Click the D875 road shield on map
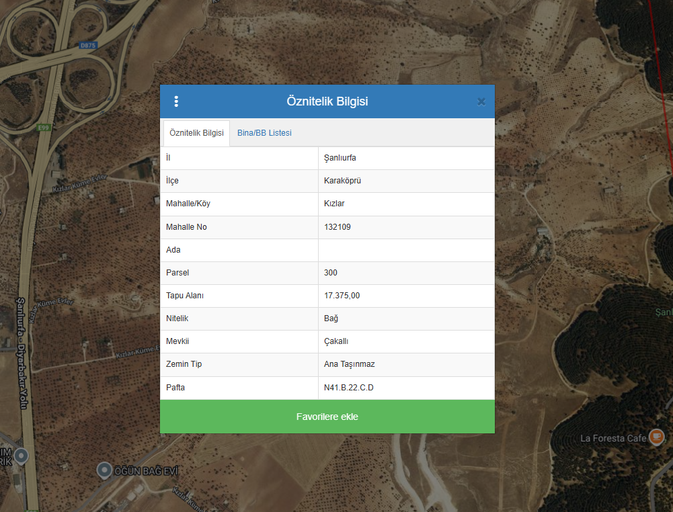The height and width of the screenshot is (512, 673). 88,45
